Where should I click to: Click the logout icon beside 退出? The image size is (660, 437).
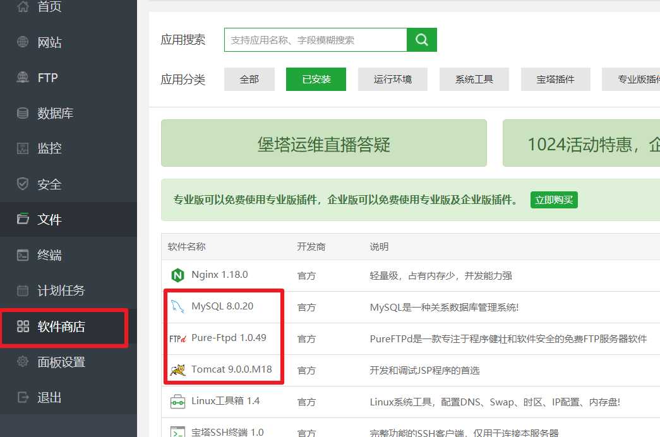point(23,397)
